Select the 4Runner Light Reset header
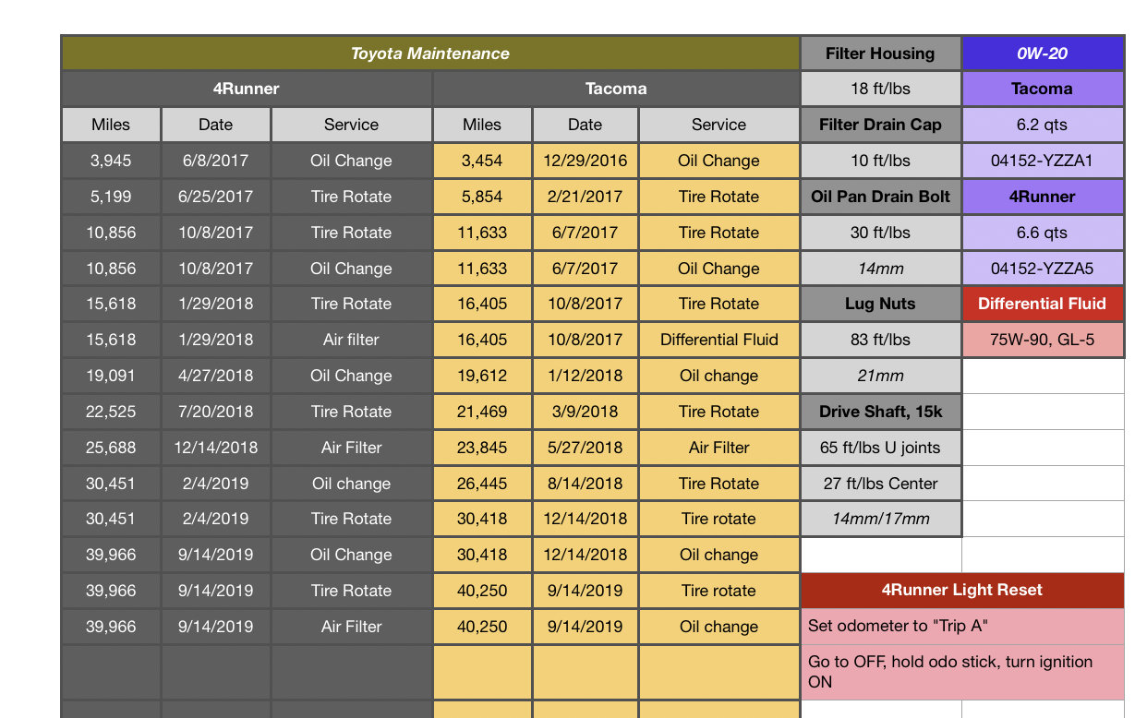Image resolution: width=1147 pixels, height=718 pixels. click(962, 591)
